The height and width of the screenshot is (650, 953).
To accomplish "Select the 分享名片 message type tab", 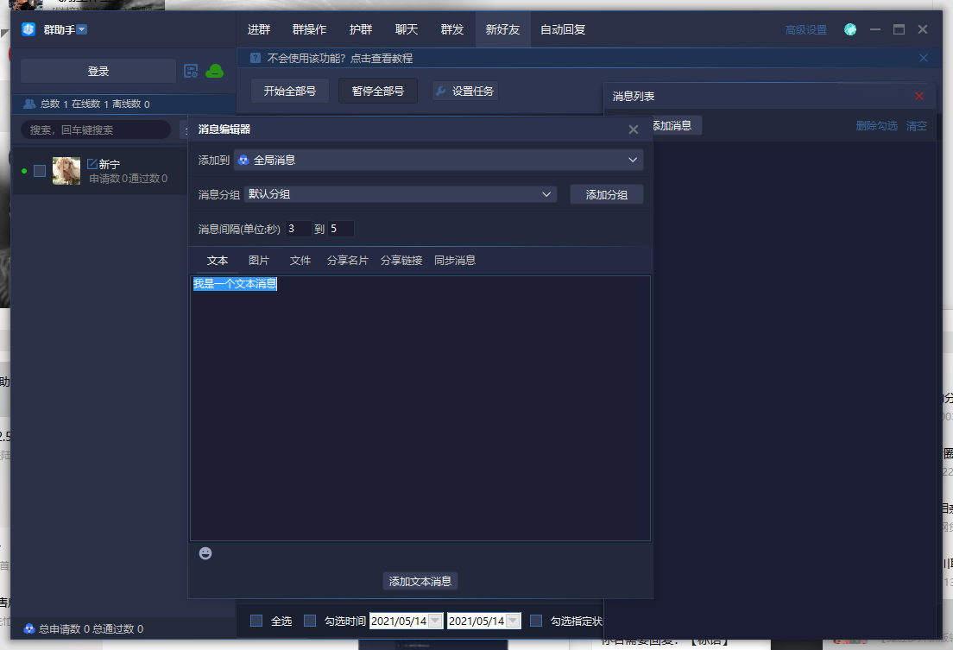I will pyautogui.click(x=348, y=260).
